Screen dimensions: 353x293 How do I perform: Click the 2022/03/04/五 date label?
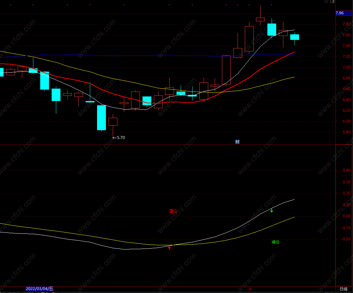pos(40,289)
